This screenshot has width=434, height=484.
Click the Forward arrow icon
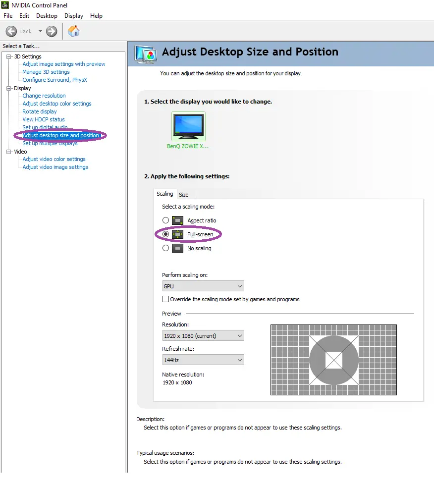[x=52, y=31]
